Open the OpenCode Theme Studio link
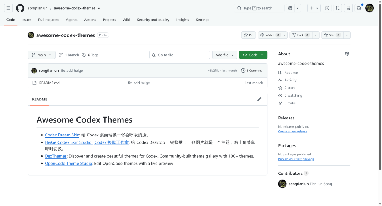The image size is (382, 206). (69, 164)
